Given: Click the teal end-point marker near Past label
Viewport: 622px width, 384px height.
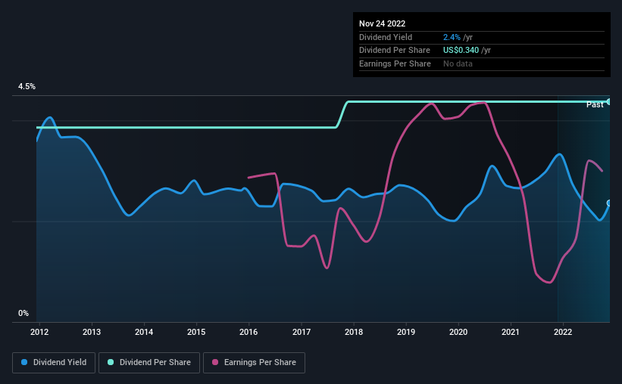Looking at the screenshot, I should (x=609, y=102).
